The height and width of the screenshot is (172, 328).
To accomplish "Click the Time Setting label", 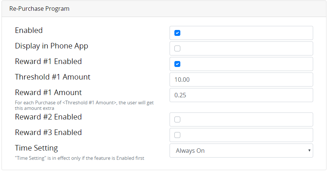I will point(36,148).
